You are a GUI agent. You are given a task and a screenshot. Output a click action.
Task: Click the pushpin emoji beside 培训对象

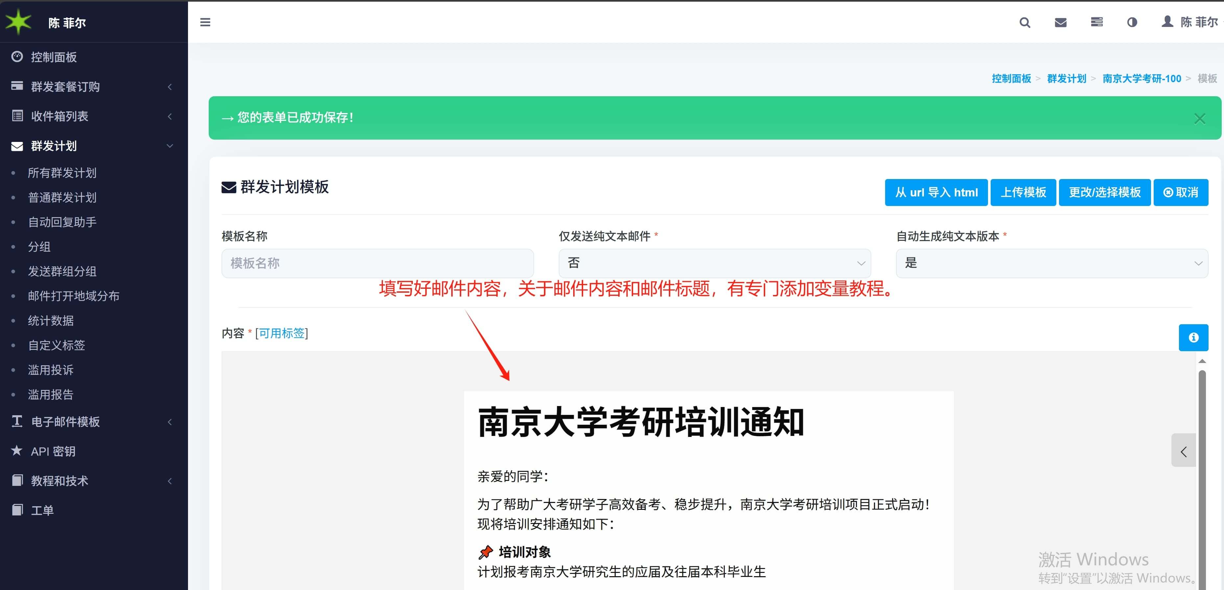point(485,552)
